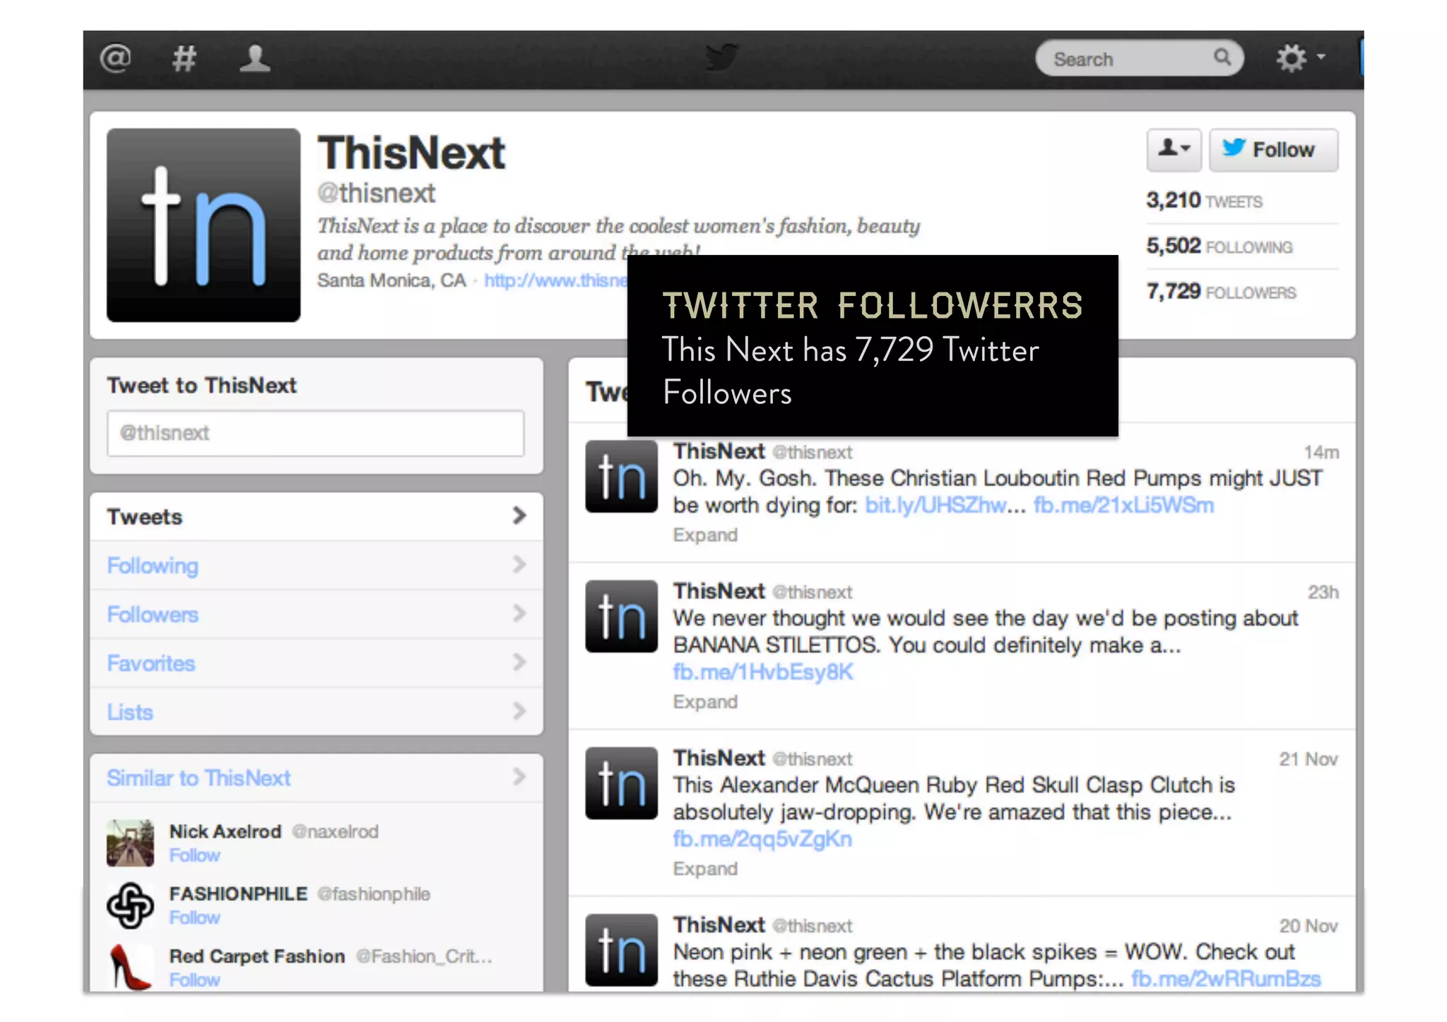
Task: Click the Lists row chevron arrow
Action: pos(519,711)
